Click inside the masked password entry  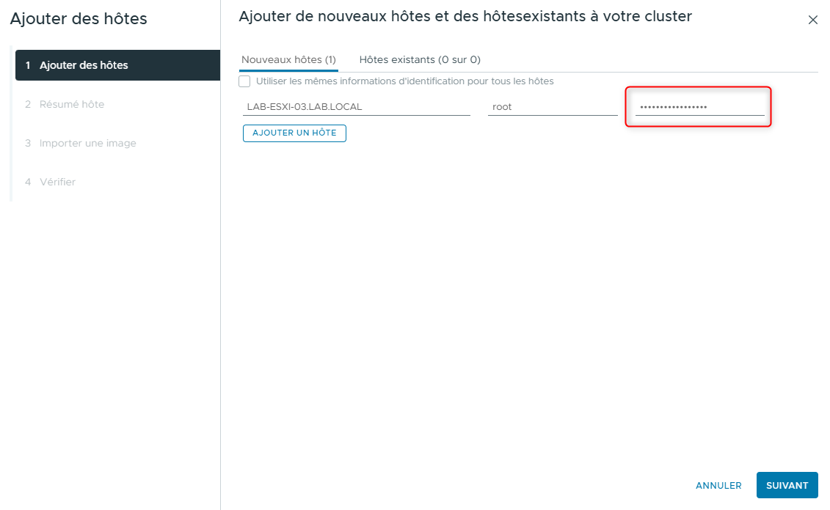click(x=696, y=106)
